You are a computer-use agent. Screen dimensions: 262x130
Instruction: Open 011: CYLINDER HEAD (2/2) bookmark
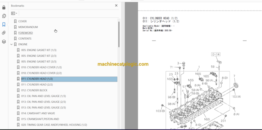coord(37,85)
